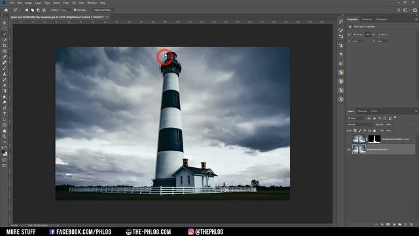
Task: Show the Brightness/Contrast 1 copy layer
Action: pyautogui.click(x=349, y=139)
